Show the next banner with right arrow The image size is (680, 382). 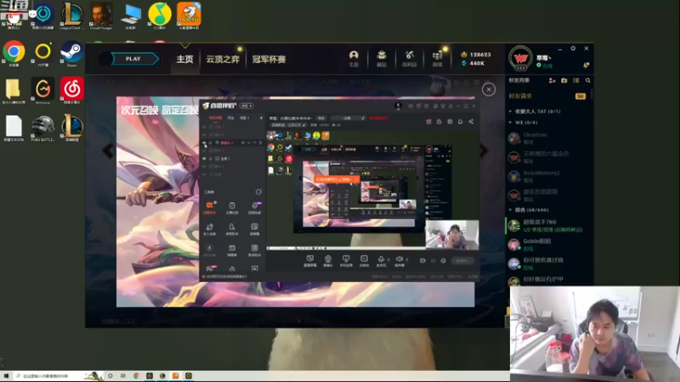pos(484,151)
